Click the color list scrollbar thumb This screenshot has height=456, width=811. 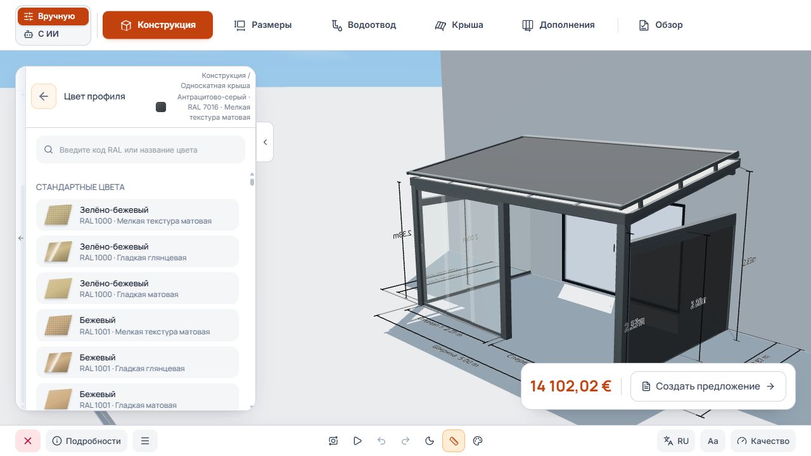click(252, 182)
